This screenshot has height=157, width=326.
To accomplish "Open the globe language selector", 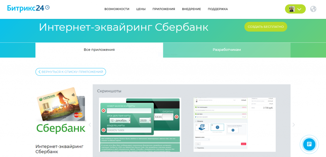I will [x=313, y=9].
